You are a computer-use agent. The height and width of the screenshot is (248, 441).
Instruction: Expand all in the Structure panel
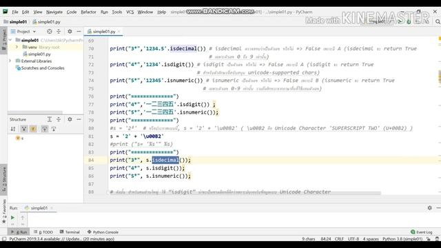[50, 119]
